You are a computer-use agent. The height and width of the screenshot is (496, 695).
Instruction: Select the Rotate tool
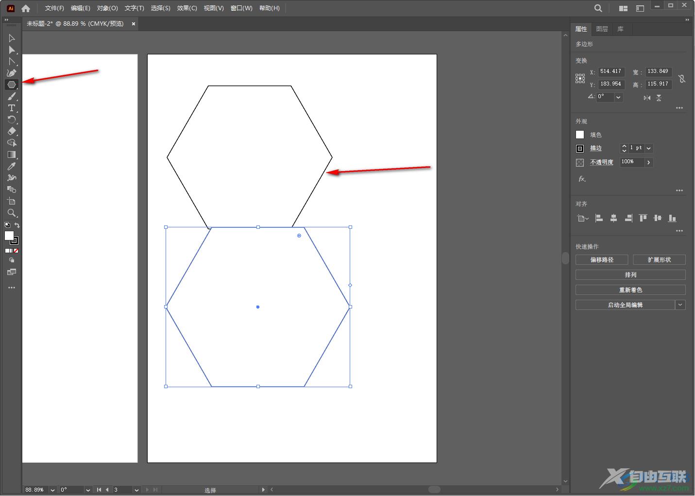point(12,120)
